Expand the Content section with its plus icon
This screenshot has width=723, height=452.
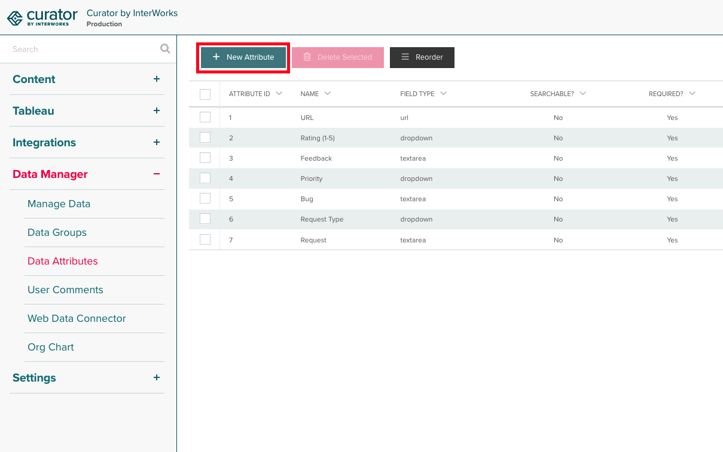[157, 79]
